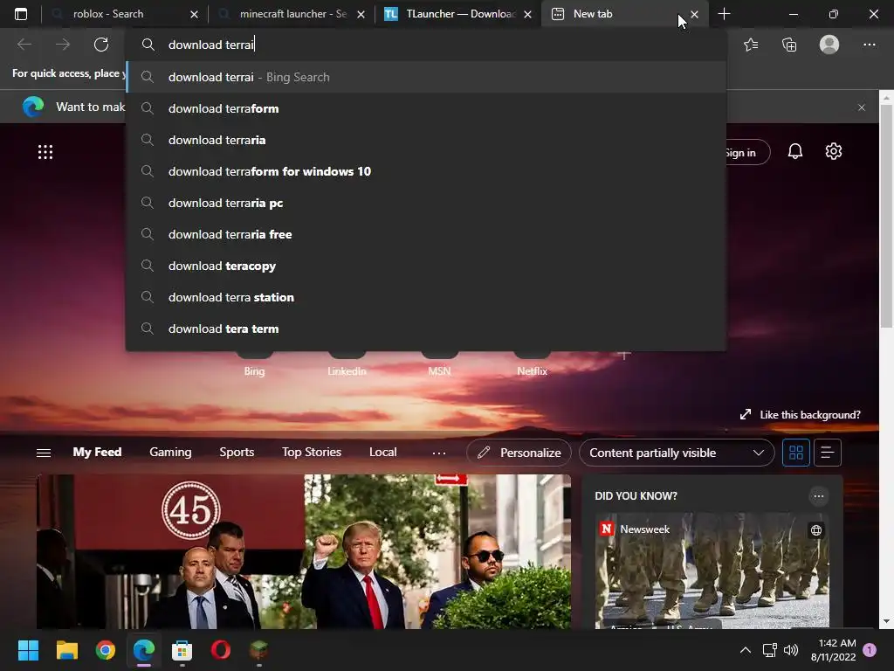Select the Sports feed tab
Viewport: 894px width, 671px height.
tap(237, 452)
